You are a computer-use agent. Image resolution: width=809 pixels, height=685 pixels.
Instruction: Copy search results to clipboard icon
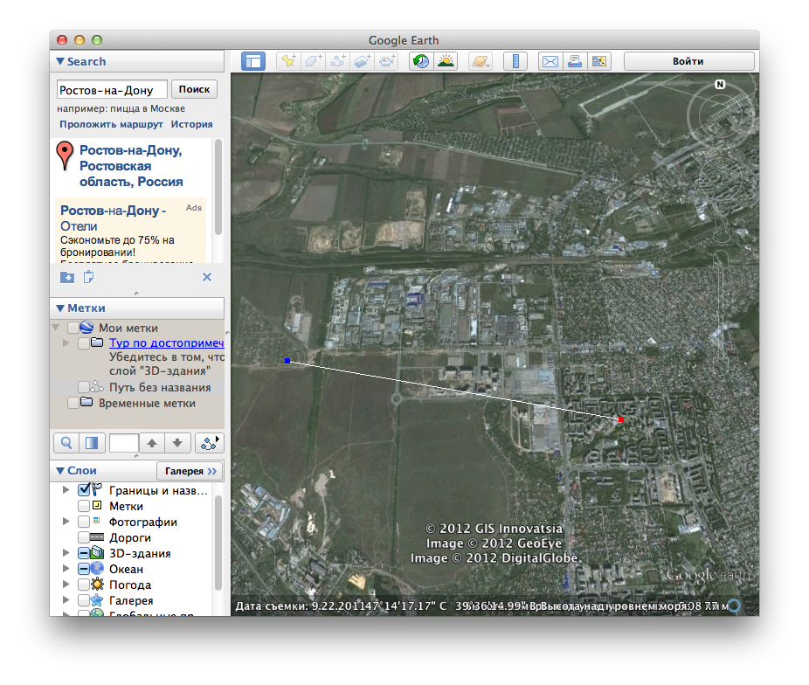[89, 277]
